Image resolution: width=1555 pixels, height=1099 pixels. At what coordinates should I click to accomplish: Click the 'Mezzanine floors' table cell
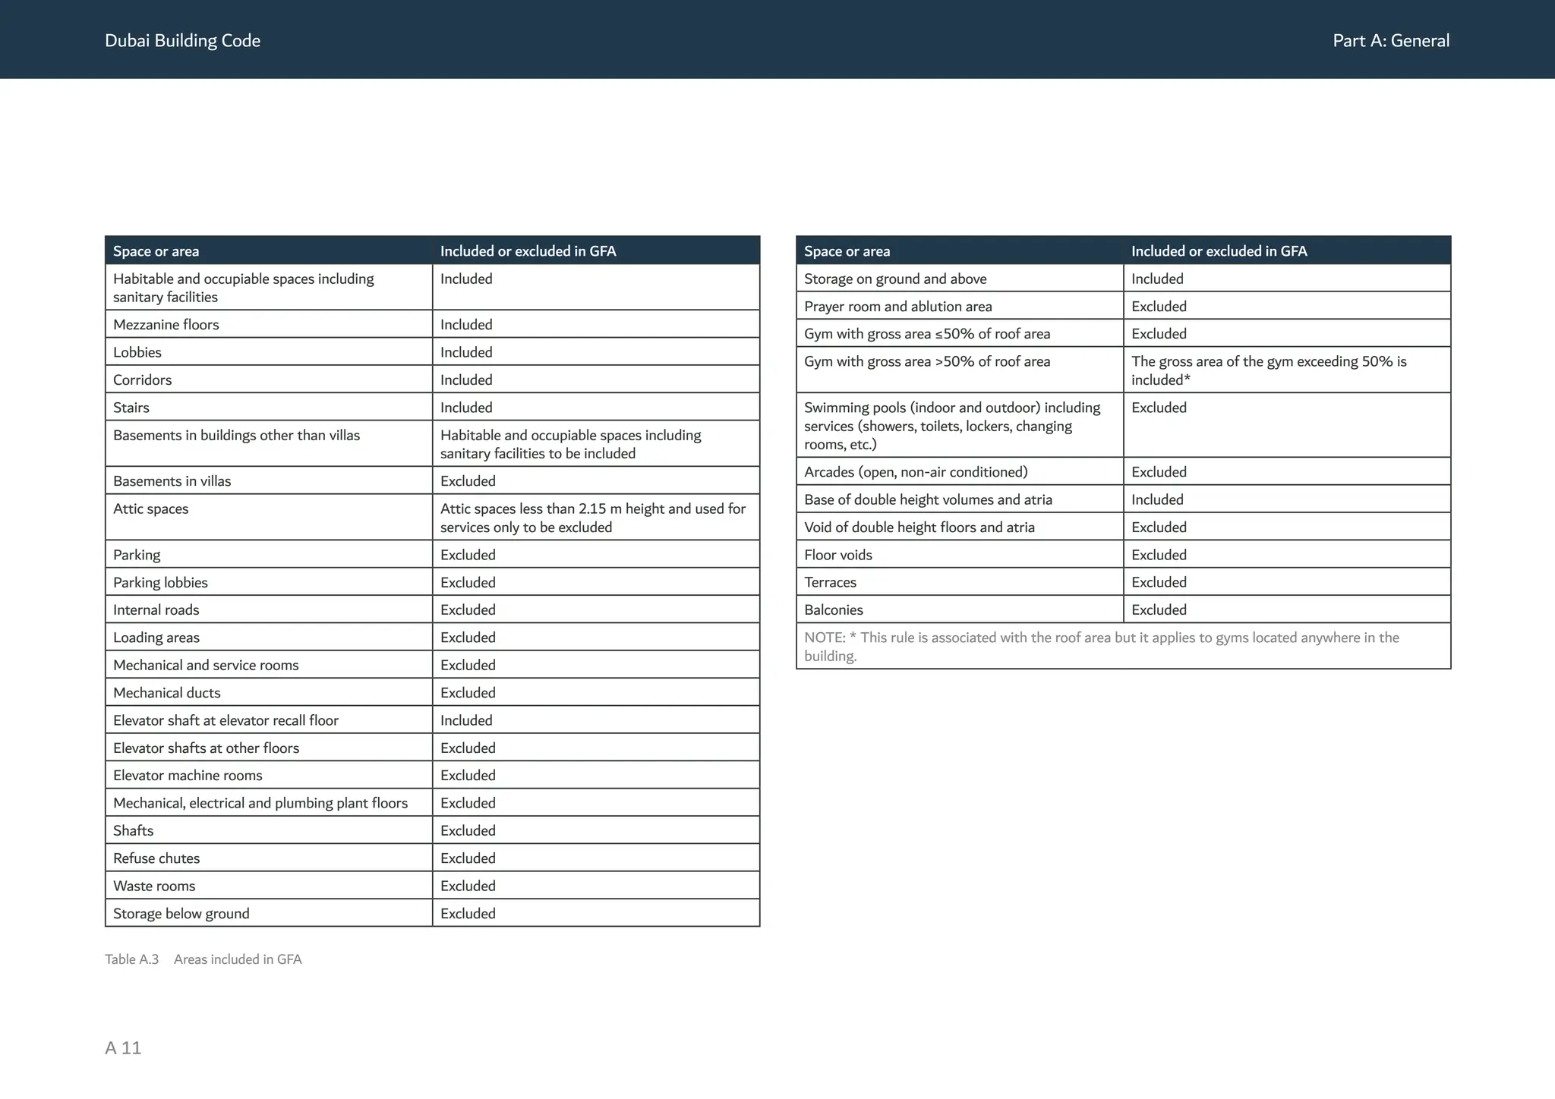point(166,325)
